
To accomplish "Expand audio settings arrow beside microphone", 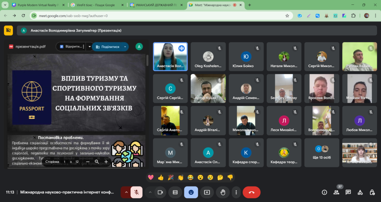I will pyautogui.click(x=126, y=192).
